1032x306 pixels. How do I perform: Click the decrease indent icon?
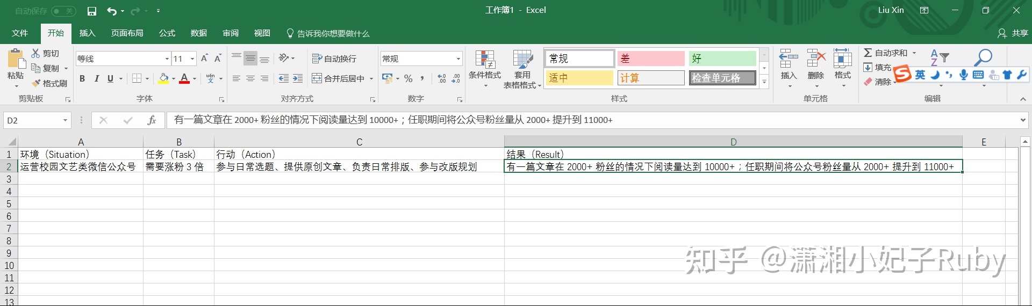[284, 78]
